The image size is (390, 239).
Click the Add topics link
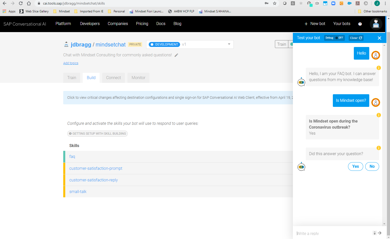(71, 63)
